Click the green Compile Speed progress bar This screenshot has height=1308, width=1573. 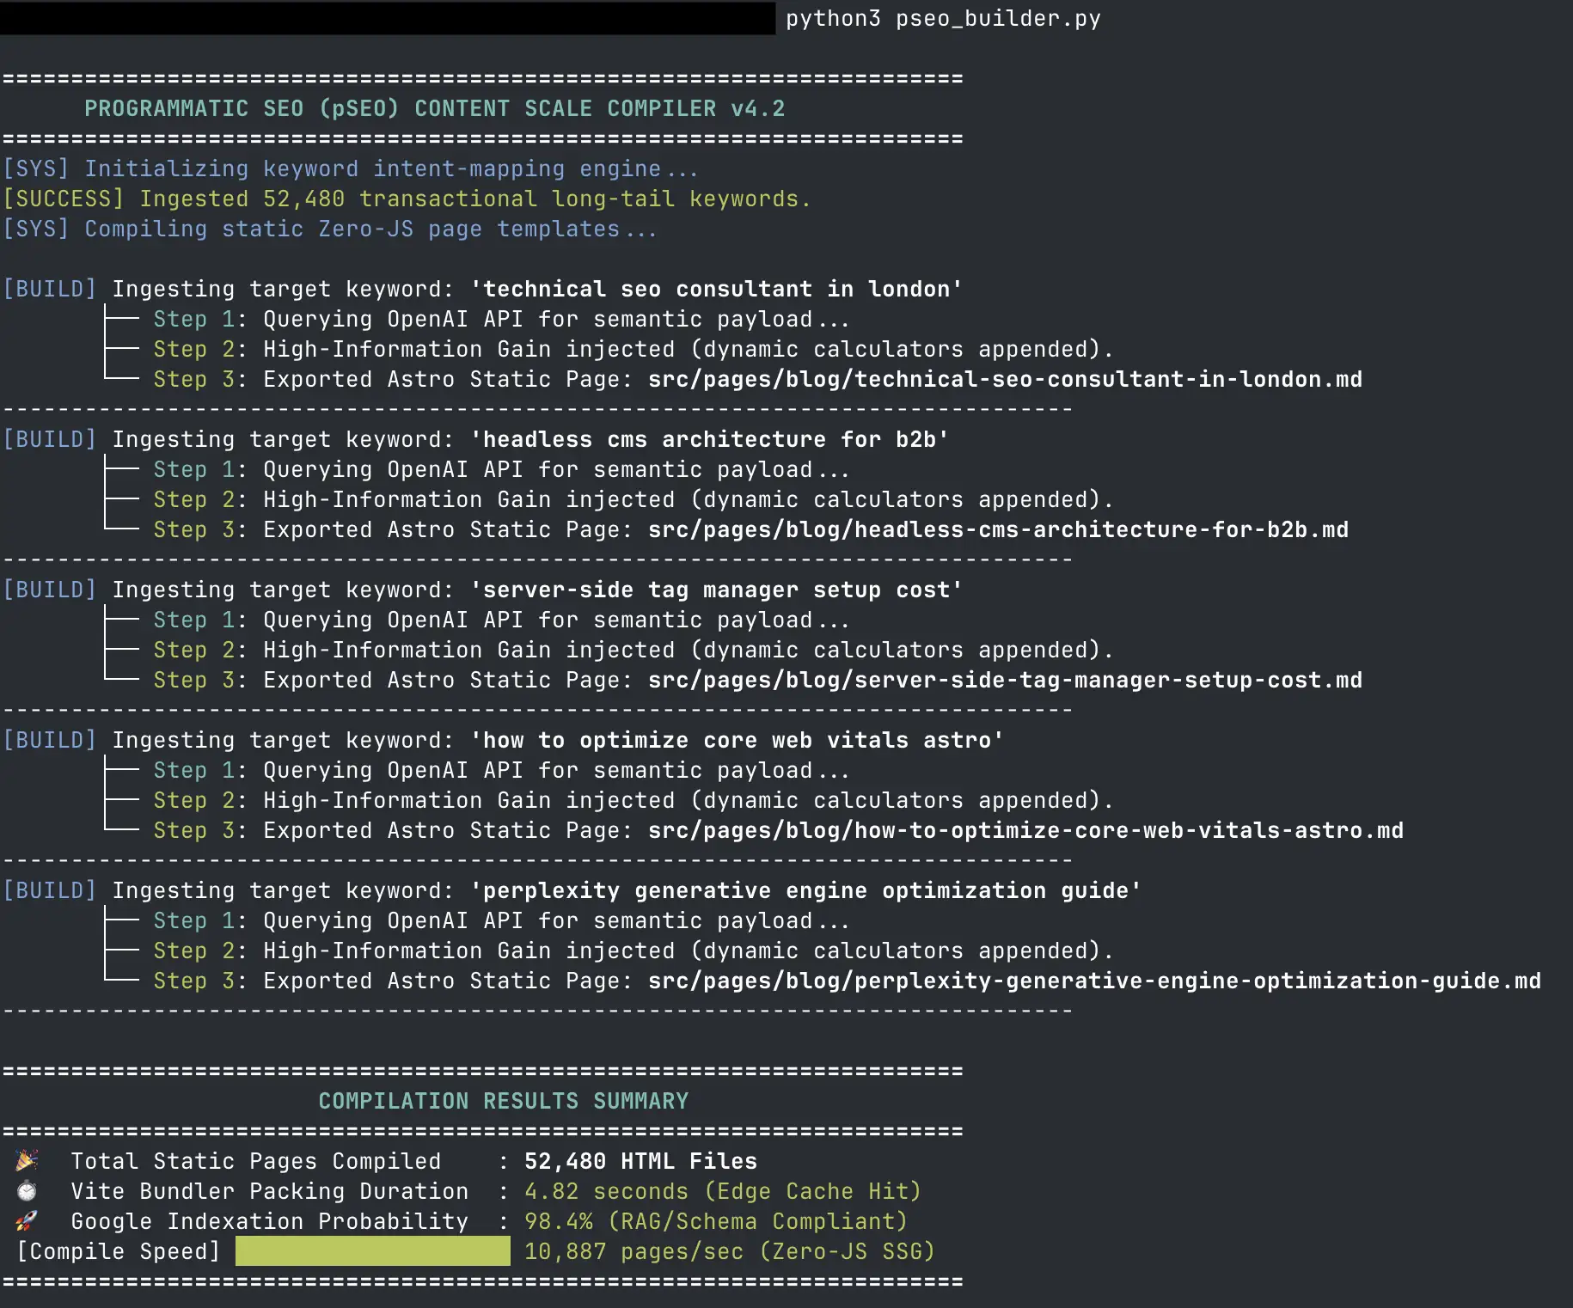[x=373, y=1251]
